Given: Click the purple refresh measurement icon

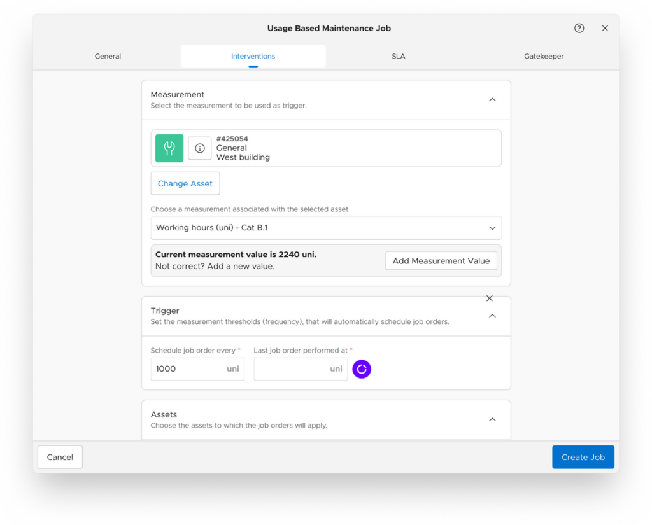Looking at the screenshot, I should tap(362, 369).
